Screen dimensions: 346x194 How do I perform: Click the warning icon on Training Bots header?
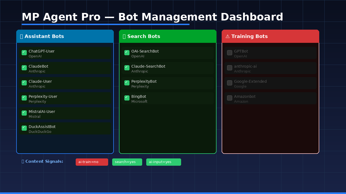coord(227,36)
